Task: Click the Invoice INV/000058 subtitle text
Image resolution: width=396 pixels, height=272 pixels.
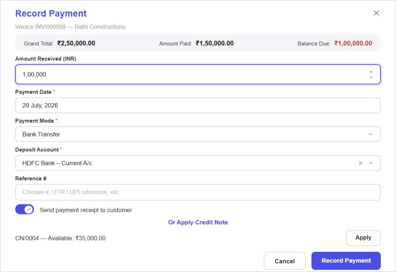Action: coord(70,27)
